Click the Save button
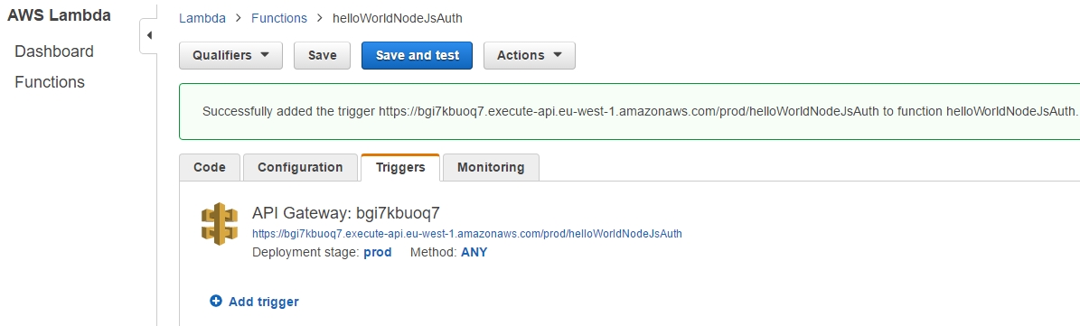1080x326 pixels. tap(322, 56)
